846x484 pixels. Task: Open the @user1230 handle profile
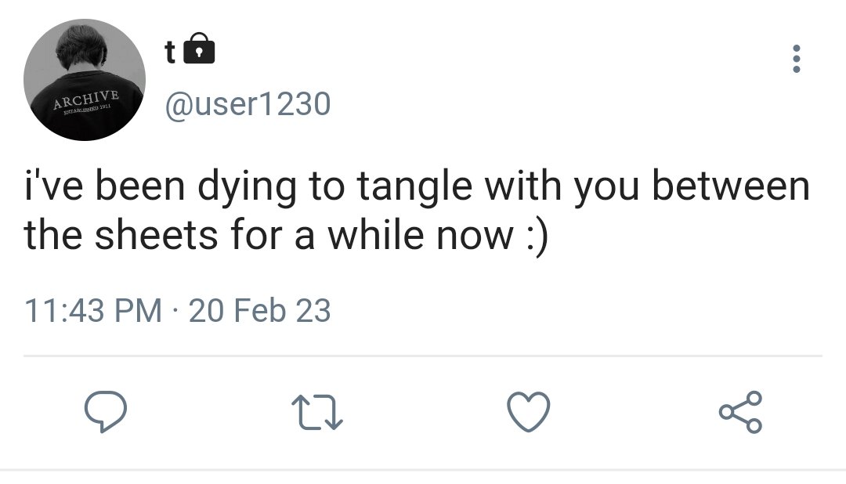point(248,103)
